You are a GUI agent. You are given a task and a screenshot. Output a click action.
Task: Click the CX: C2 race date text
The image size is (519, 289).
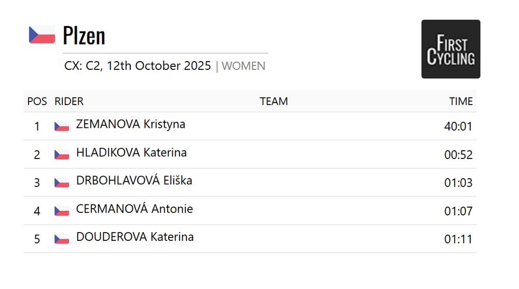[138, 66]
